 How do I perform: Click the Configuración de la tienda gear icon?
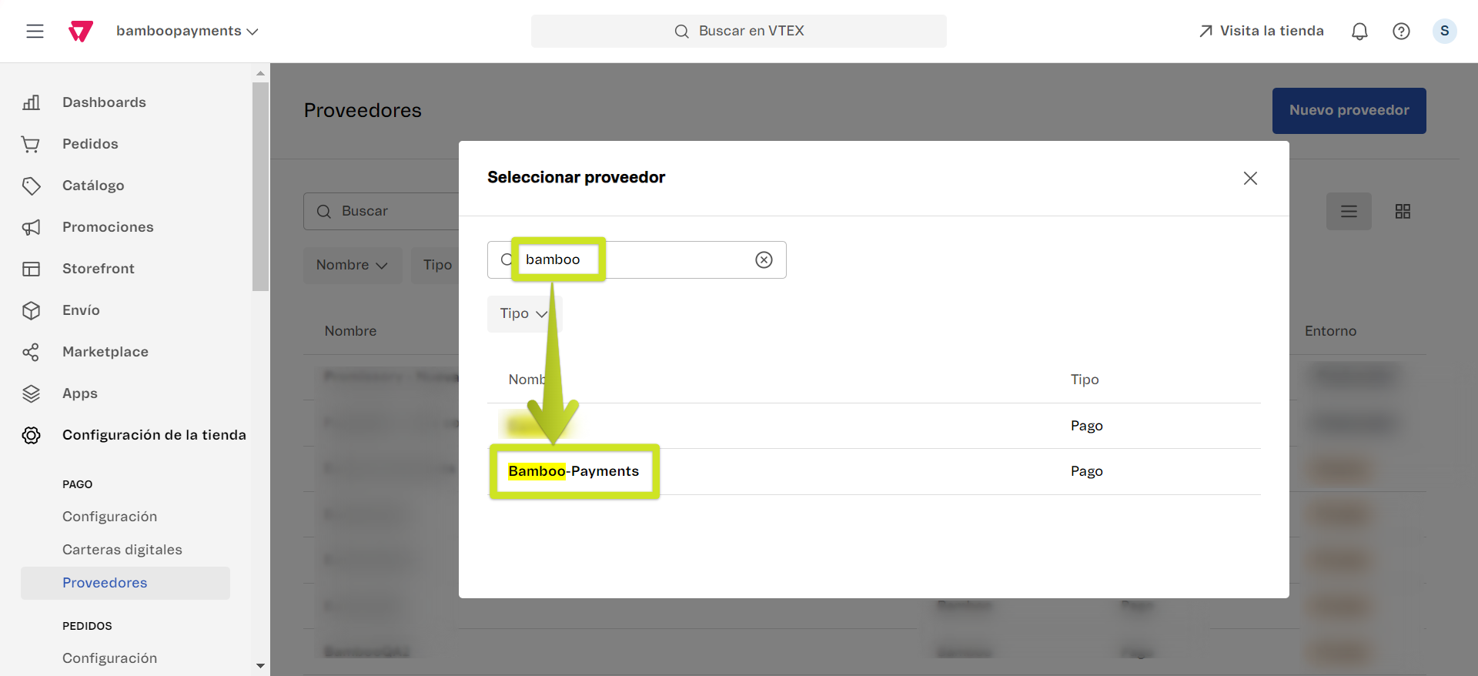coord(31,435)
